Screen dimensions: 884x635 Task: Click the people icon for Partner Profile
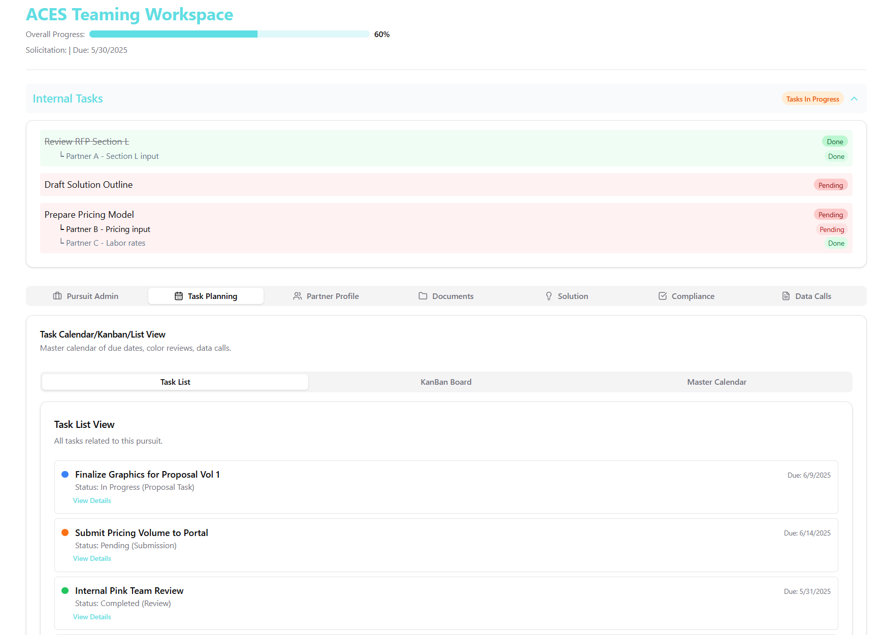coord(298,296)
